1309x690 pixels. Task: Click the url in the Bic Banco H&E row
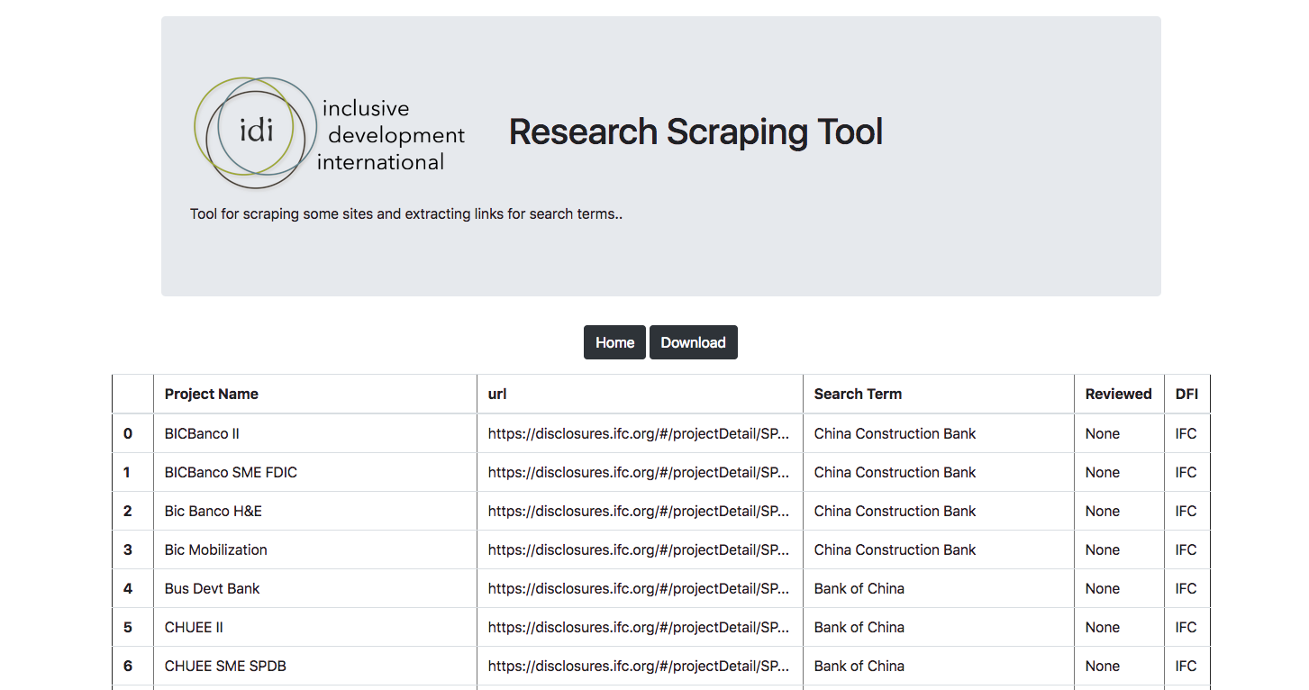click(639, 511)
